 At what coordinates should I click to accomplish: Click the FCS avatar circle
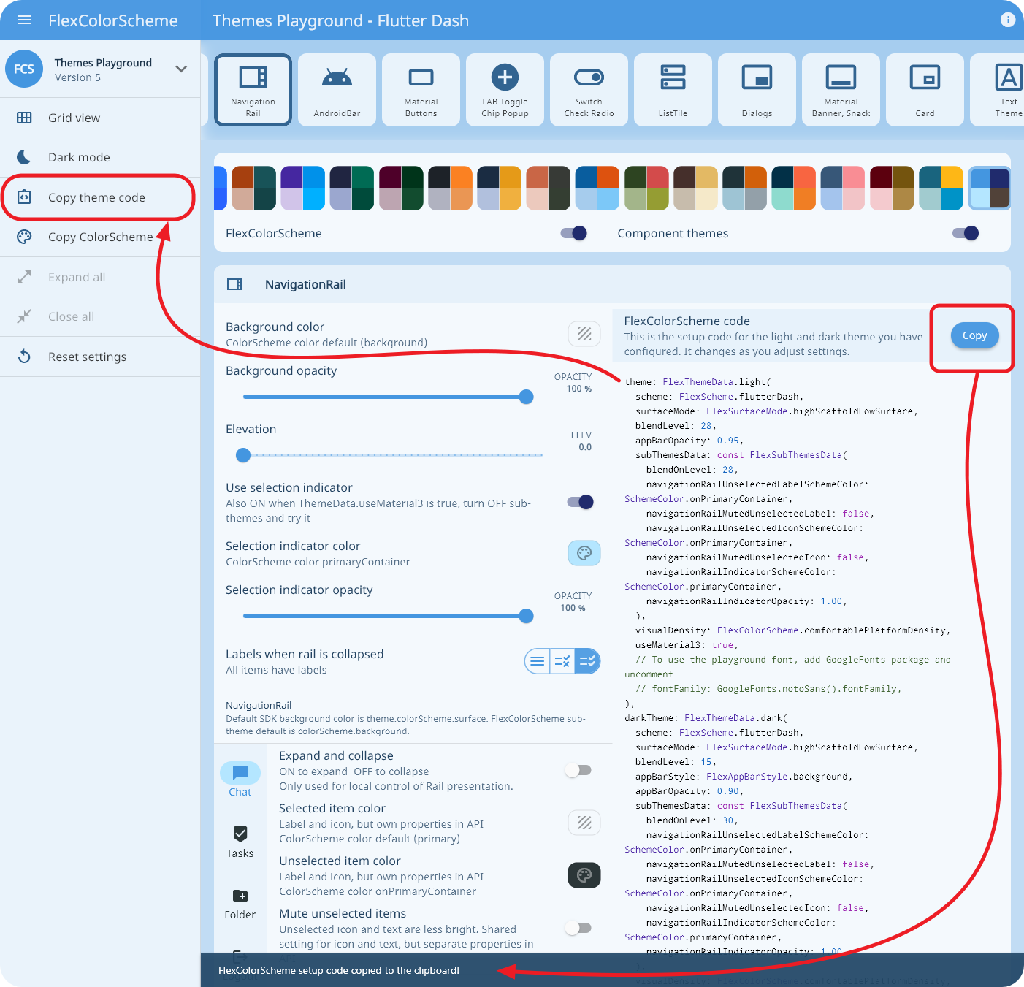pyautogui.click(x=24, y=69)
